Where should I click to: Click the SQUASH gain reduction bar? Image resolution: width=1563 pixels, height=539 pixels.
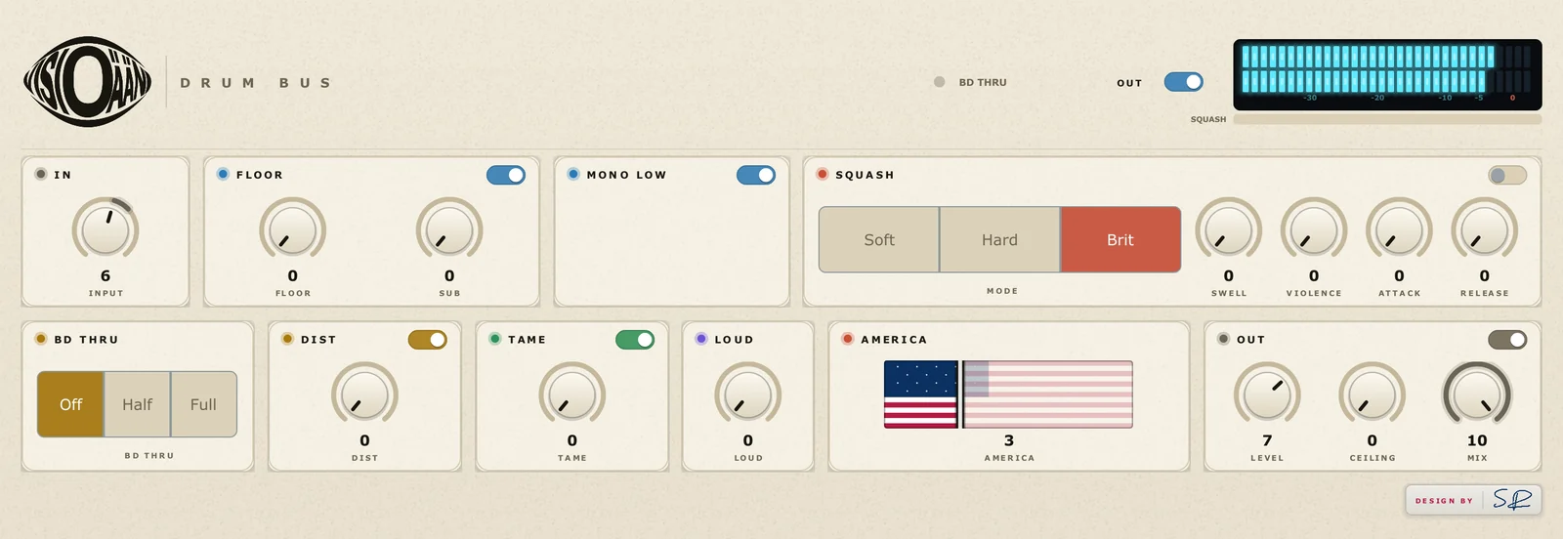pos(1387,119)
